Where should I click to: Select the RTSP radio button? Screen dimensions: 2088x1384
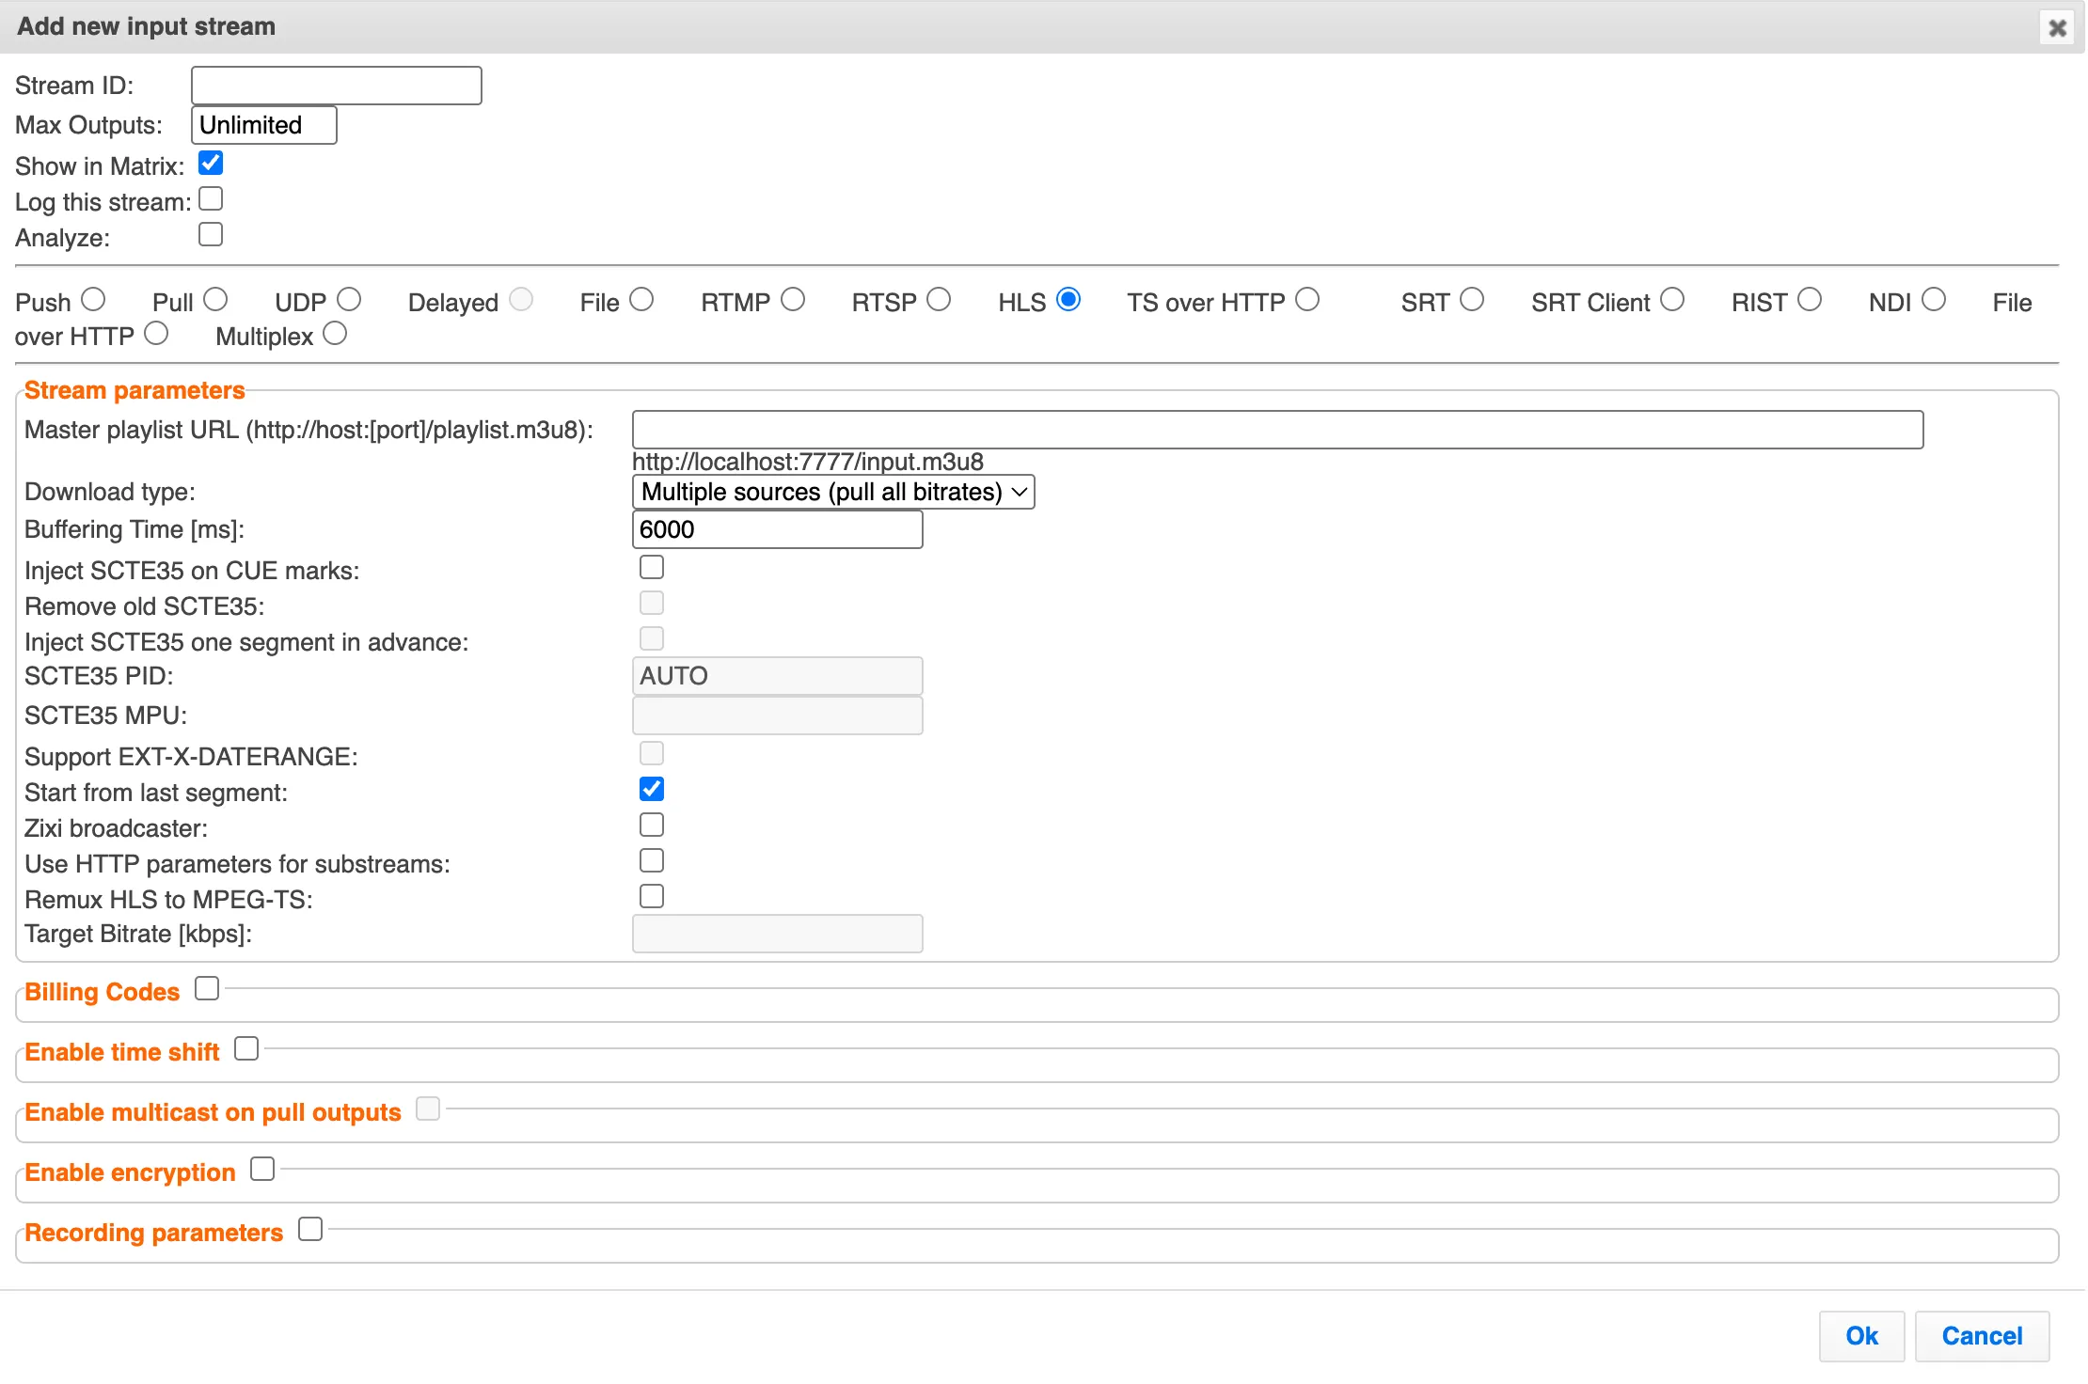(x=939, y=300)
